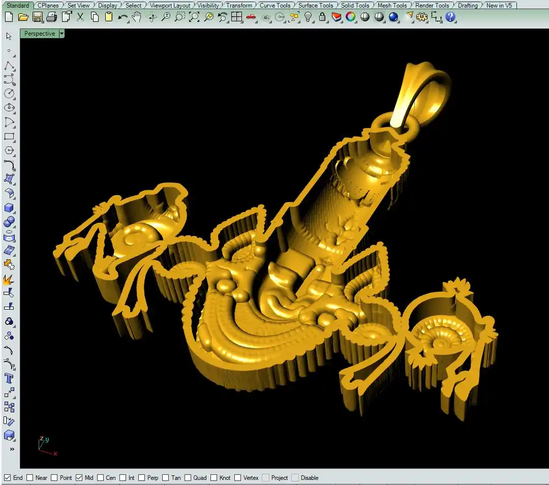
Task: Enable the Cen osnap checkbox
Action: click(101, 477)
